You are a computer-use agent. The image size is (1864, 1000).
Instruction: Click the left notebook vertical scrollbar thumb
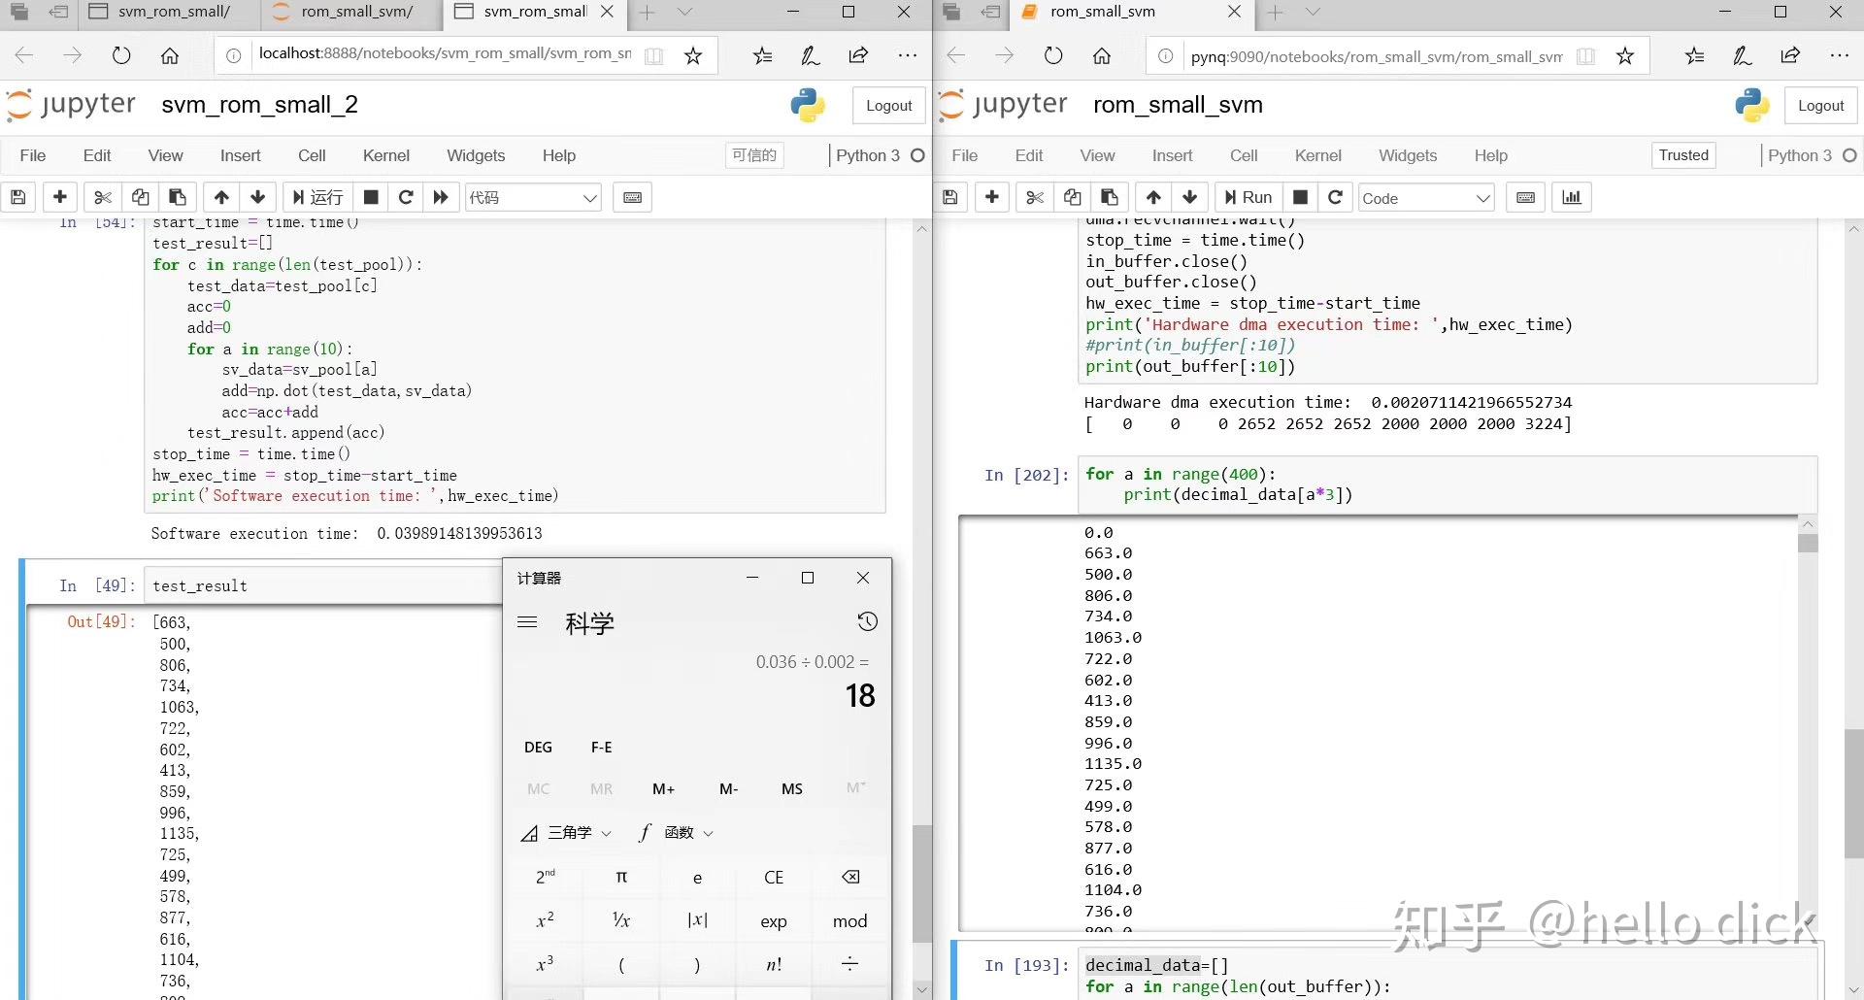tap(922, 883)
